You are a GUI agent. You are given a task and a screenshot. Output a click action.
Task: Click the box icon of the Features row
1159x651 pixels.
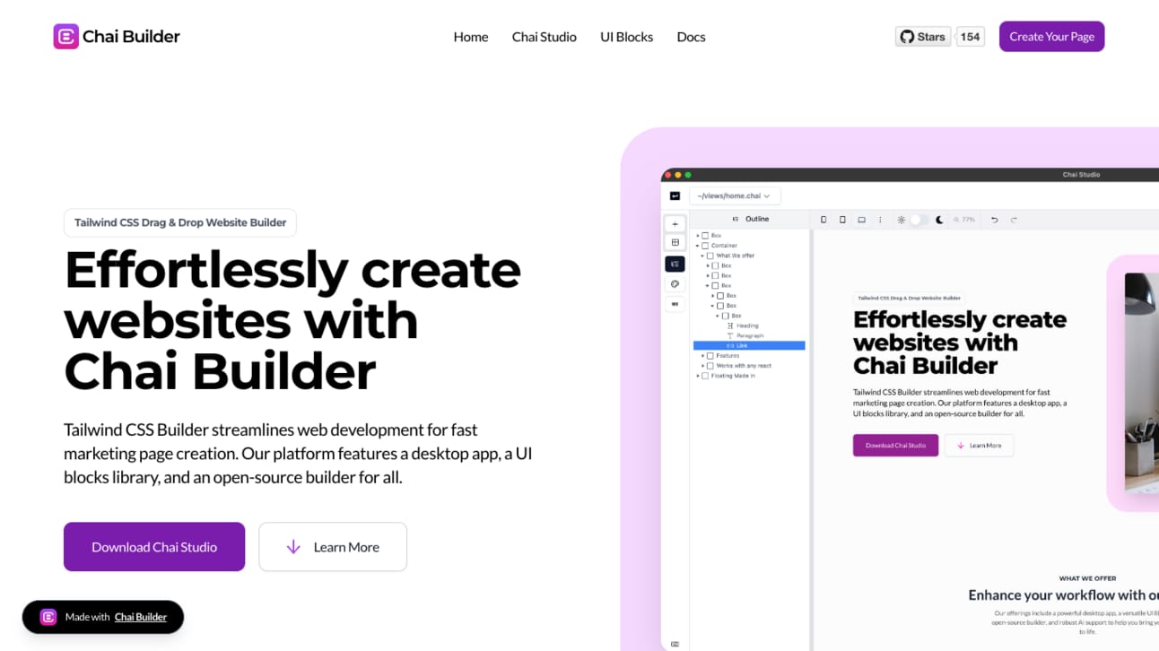coord(710,356)
